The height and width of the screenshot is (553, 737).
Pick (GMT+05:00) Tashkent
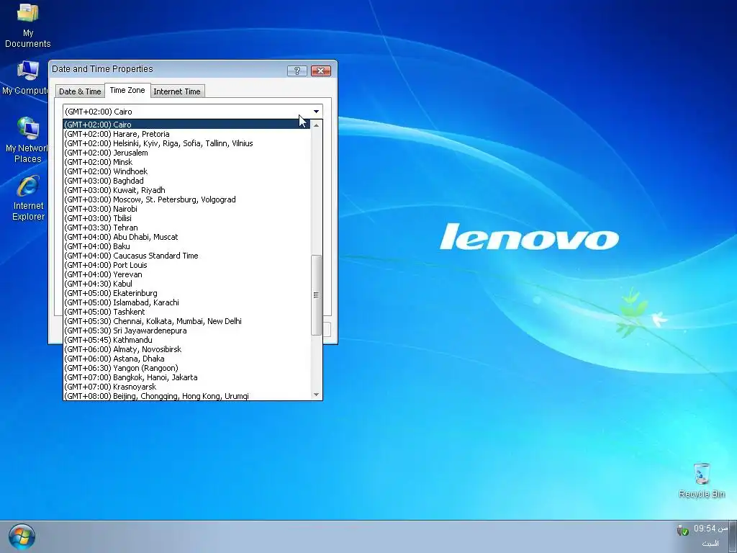(186, 312)
